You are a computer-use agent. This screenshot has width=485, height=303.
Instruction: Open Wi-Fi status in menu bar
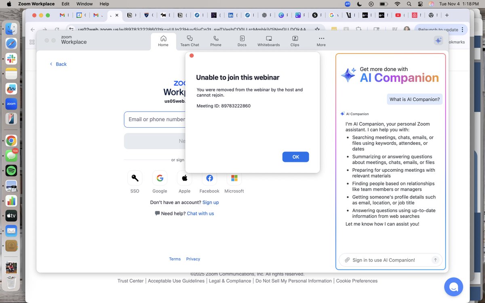397,4
